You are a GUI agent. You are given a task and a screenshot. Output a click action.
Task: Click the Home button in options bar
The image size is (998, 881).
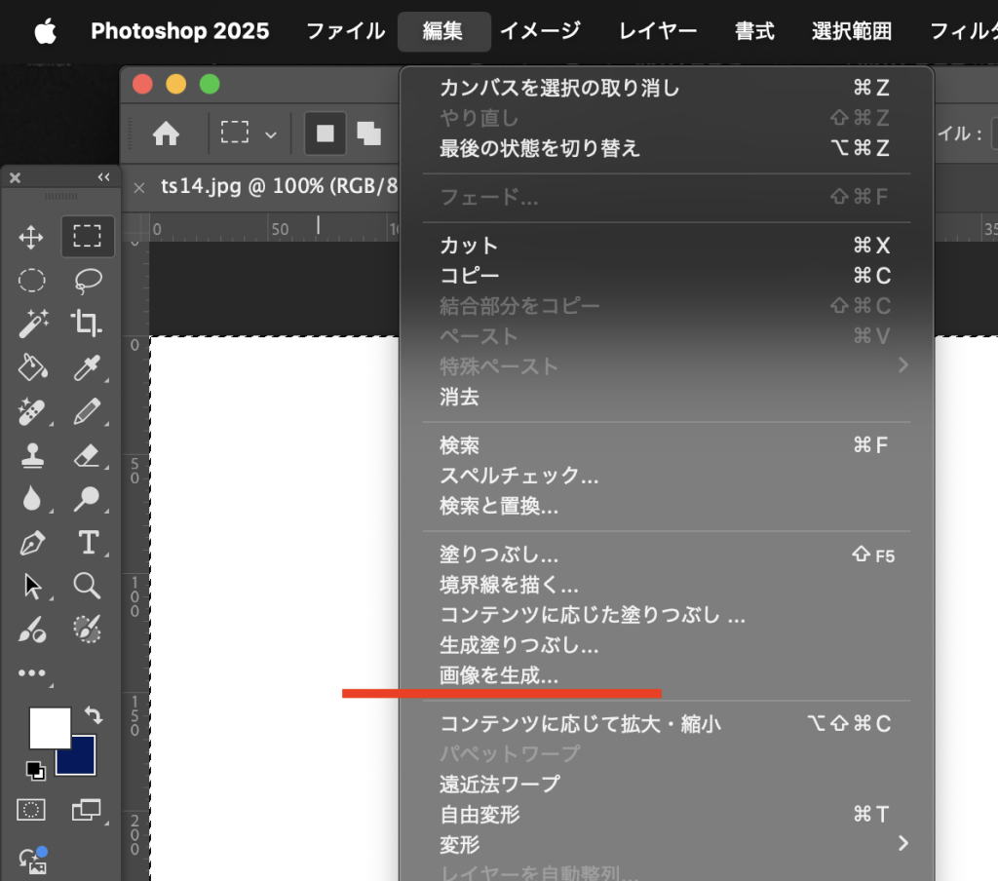point(167,134)
